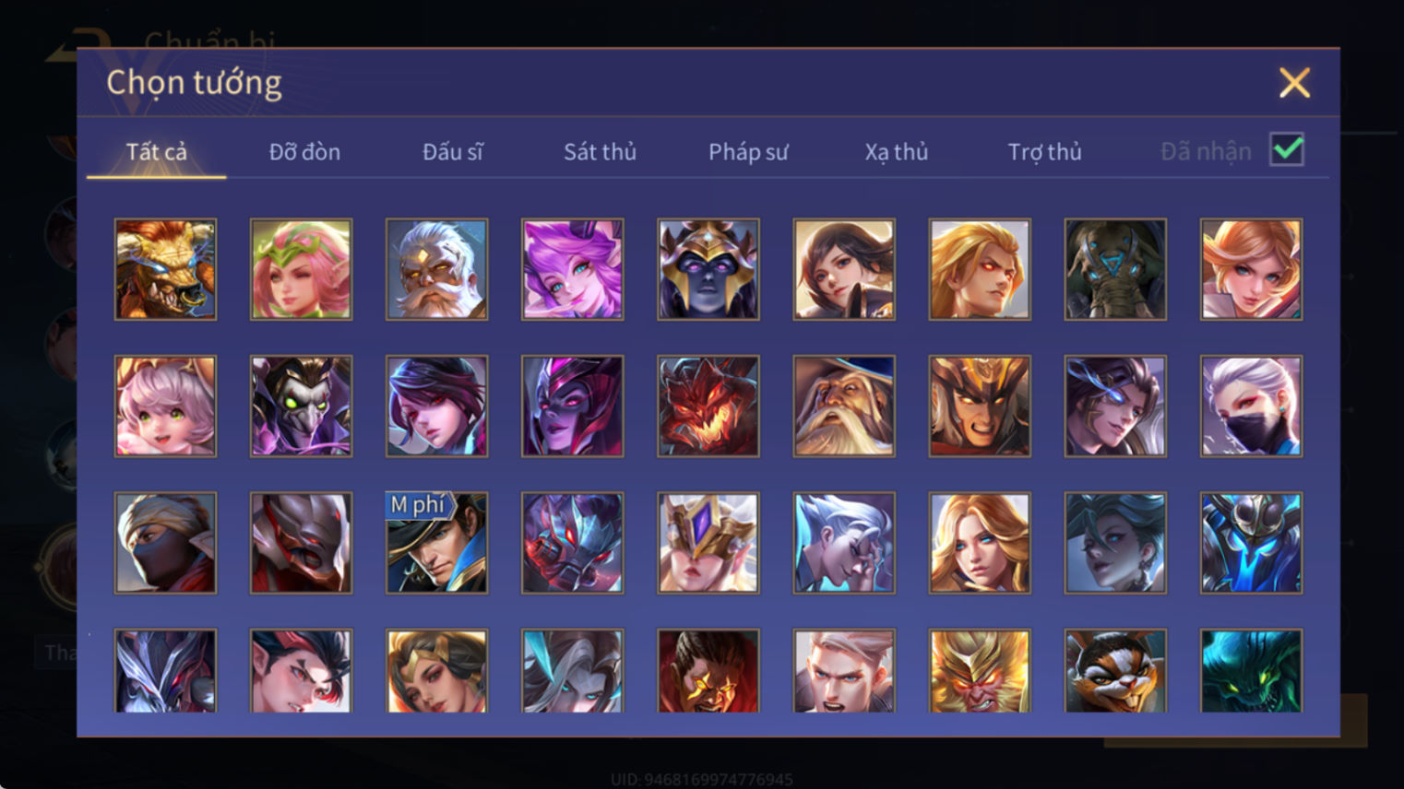Viewport: 1404px width, 789px height.
Task: Select the lion beast hero portrait
Action: click(x=165, y=269)
